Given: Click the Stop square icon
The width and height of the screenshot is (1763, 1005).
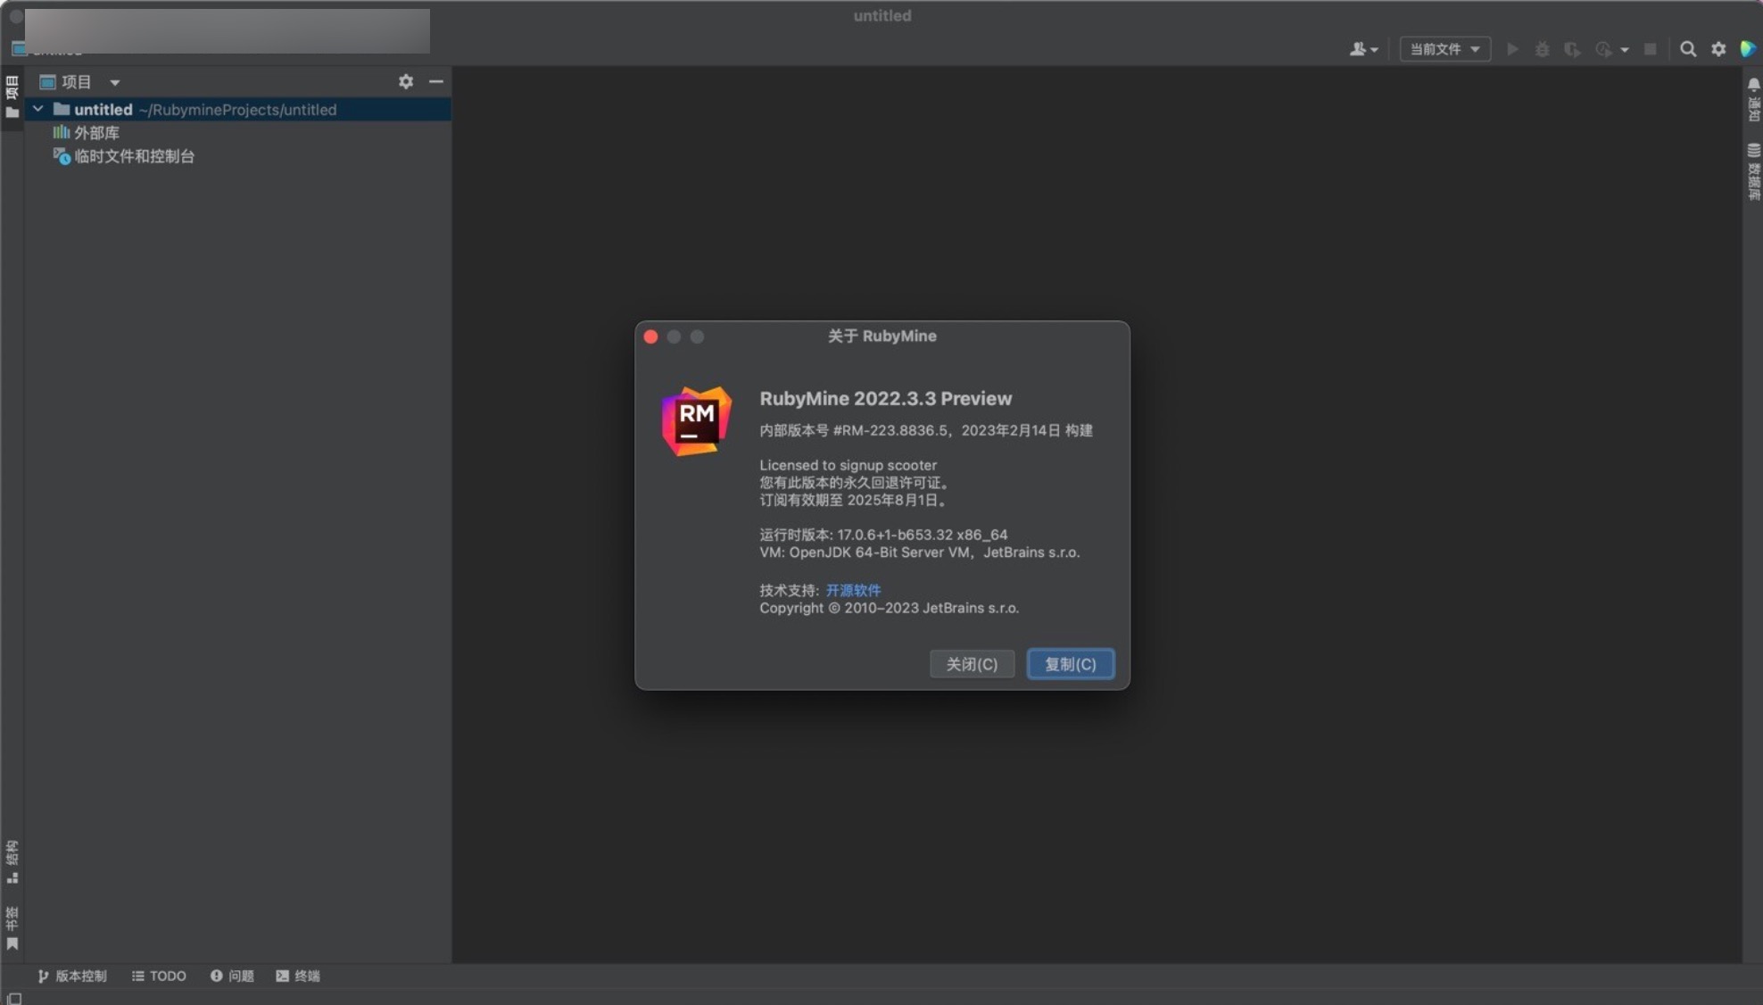Looking at the screenshot, I should [1651, 49].
